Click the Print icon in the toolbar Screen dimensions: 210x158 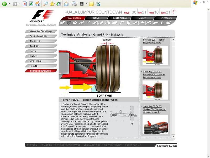[x=74, y=4]
